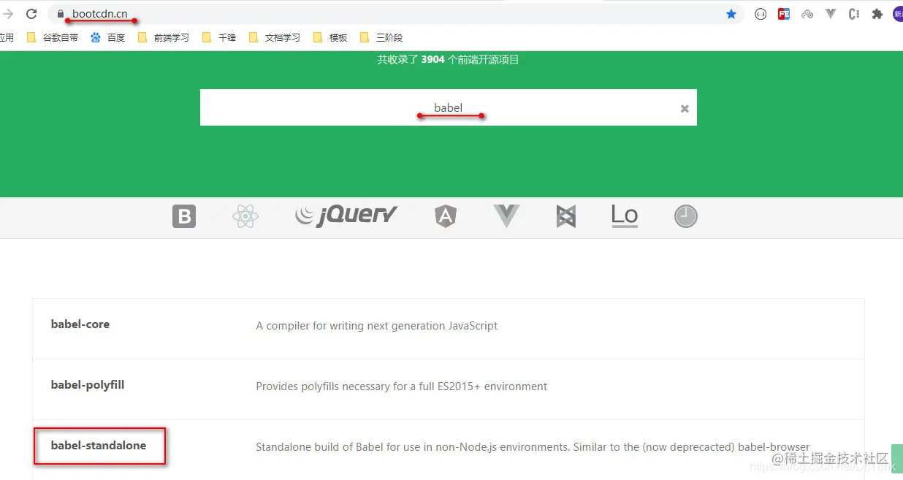Open the 百度 bookmark
The width and height of the screenshot is (903, 480).
pos(108,37)
